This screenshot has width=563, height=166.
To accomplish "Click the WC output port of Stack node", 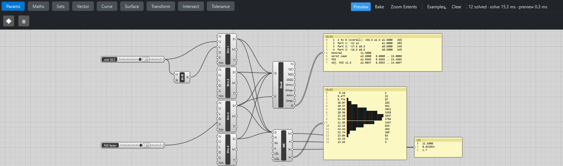I will [x=294, y=69].
